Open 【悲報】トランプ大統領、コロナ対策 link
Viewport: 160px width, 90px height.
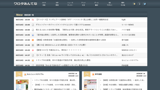pyautogui.click(x=55, y=85)
